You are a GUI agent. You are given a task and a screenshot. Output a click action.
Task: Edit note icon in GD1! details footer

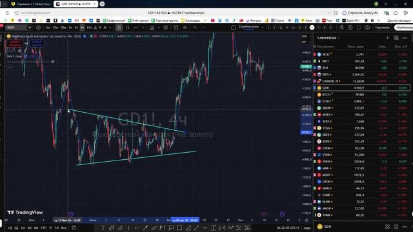[x=396, y=226]
